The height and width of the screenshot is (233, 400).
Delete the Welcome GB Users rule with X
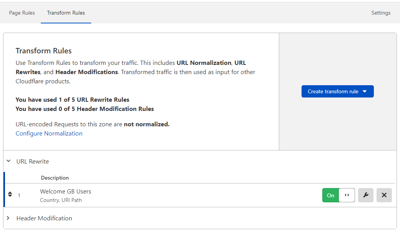click(x=384, y=195)
